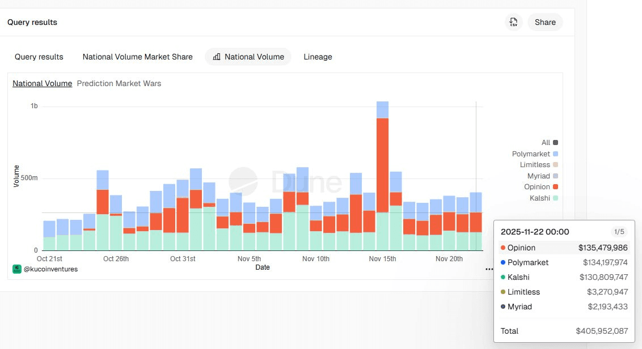Screen dimensions: 642x349
Task: Click the Opinion red dot in tooltip
Action: [503, 248]
